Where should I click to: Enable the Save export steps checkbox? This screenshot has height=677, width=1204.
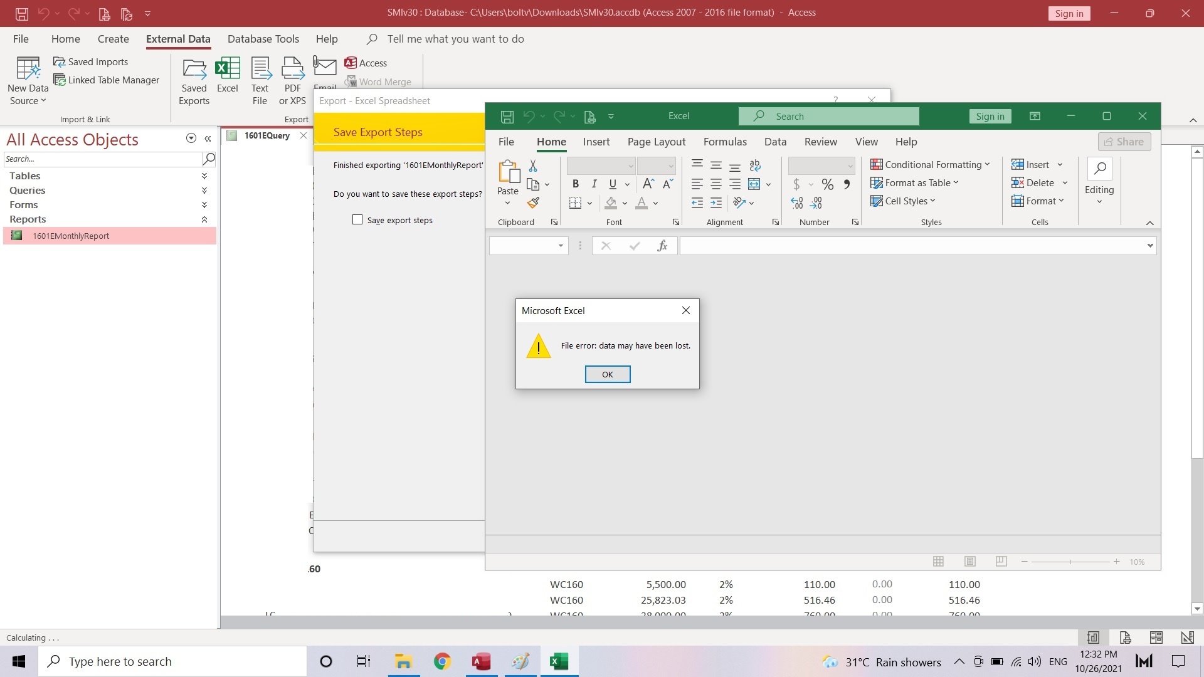coord(357,219)
